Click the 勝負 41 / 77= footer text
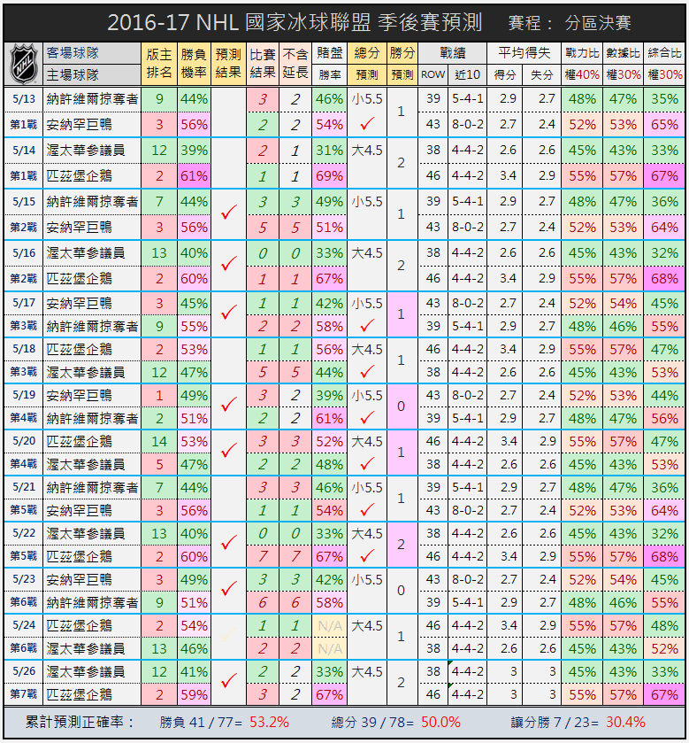689x743 pixels. click(201, 722)
